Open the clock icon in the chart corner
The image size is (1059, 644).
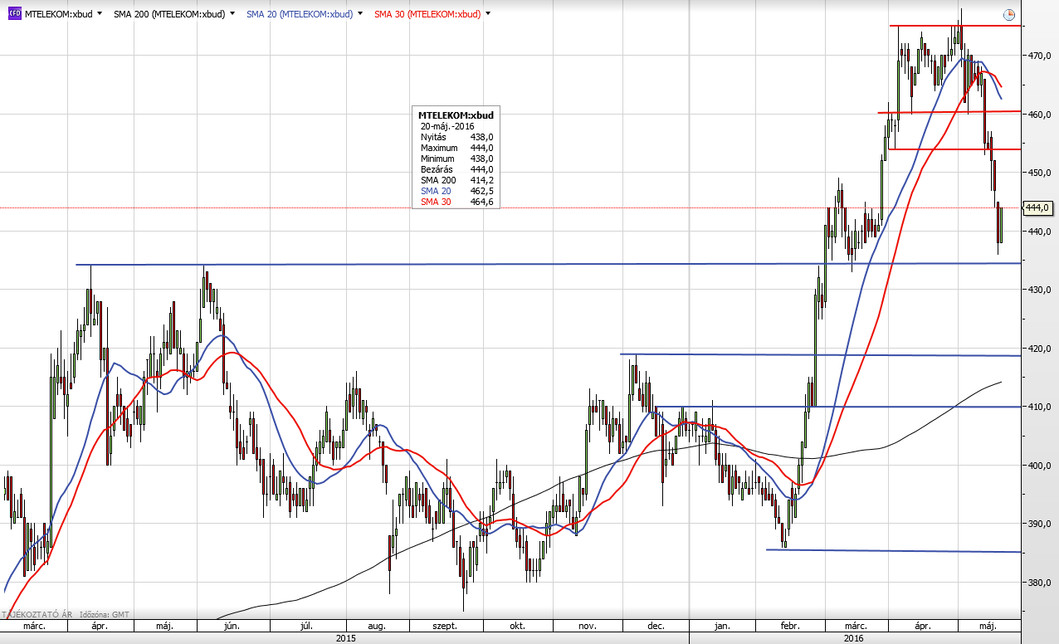(x=1009, y=14)
